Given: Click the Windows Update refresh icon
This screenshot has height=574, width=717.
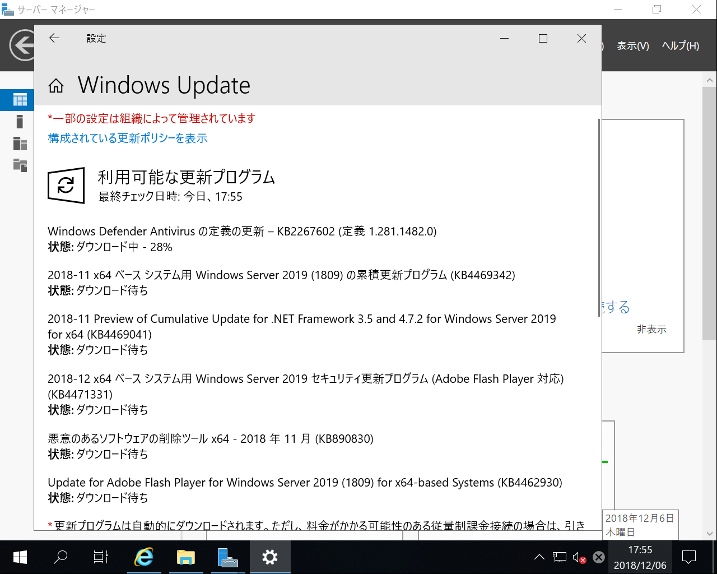Looking at the screenshot, I should coord(66,185).
